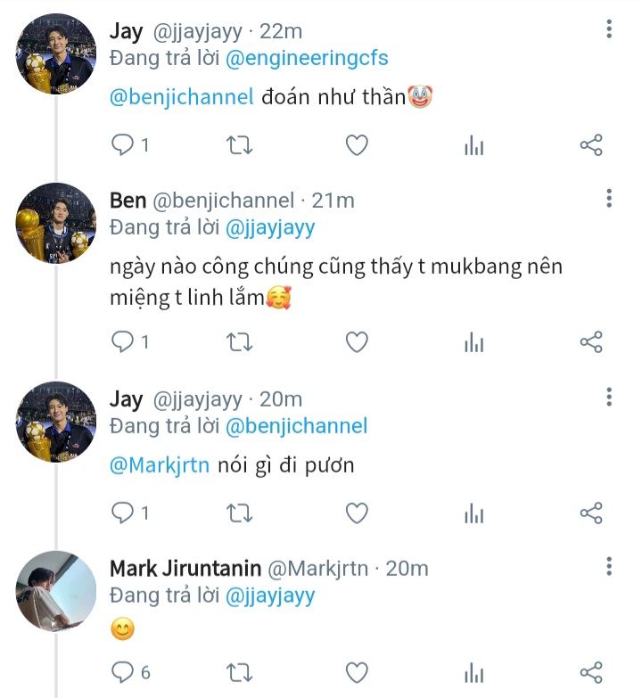Share Mark Jiruntanin's emoji tweet

(591, 672)
